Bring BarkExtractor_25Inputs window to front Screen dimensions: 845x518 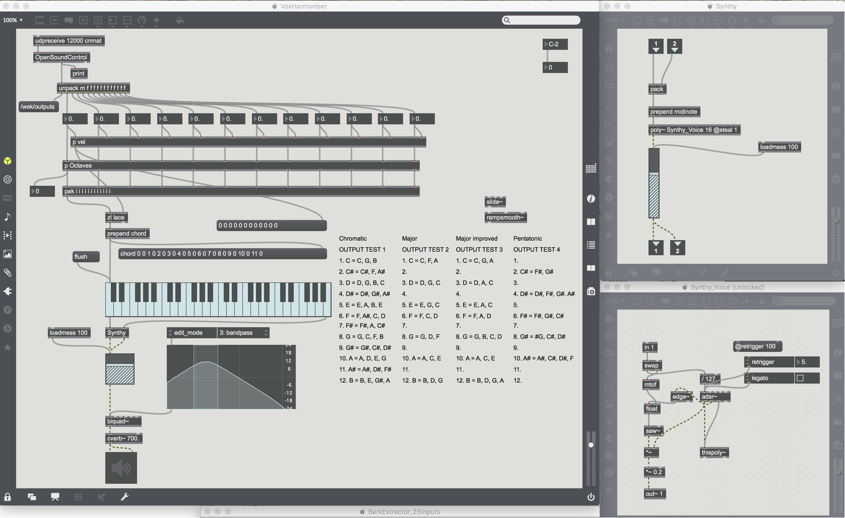[400, 512]
